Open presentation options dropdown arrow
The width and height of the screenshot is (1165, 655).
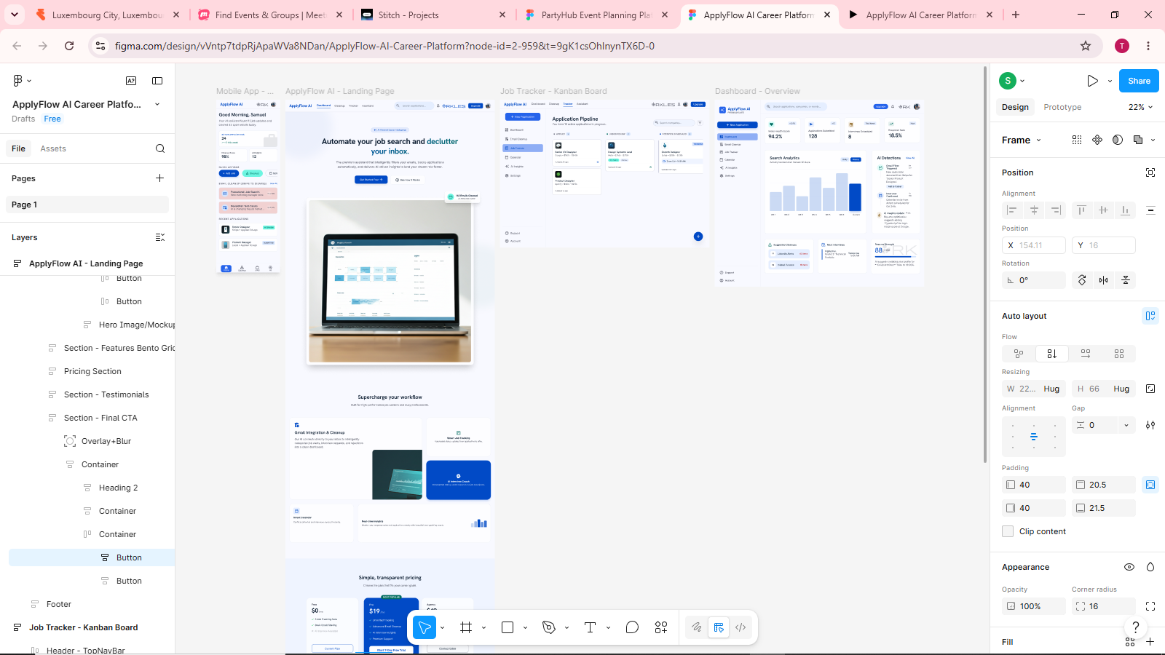point(1110,81)
